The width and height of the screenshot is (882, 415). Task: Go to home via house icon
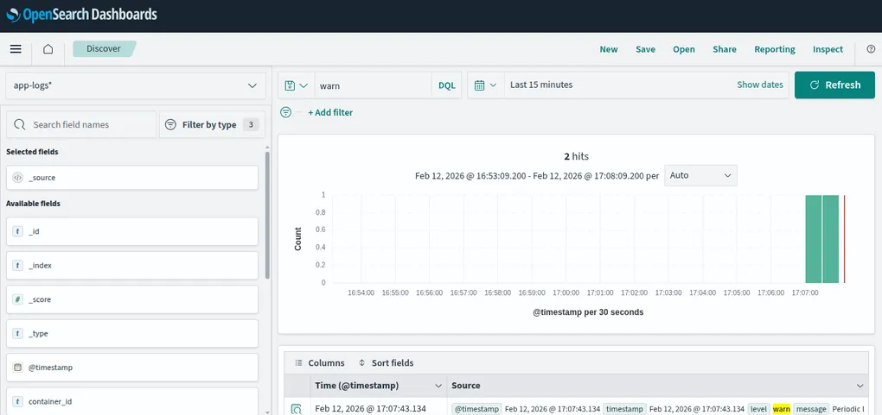(x=48, y=49)
